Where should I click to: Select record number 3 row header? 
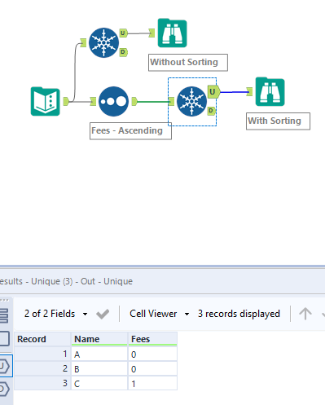[x=42, y=384]
